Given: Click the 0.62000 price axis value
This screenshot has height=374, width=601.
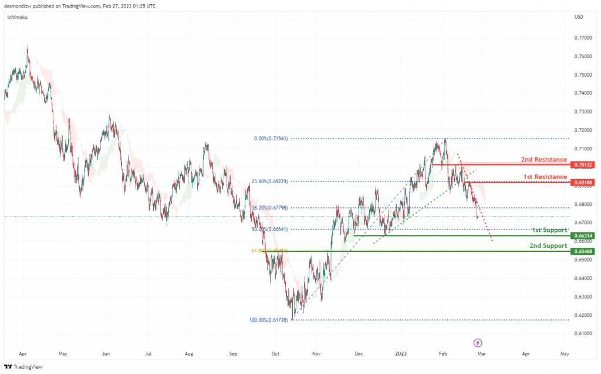Looking at the screenshot, I should coord(583,315).
